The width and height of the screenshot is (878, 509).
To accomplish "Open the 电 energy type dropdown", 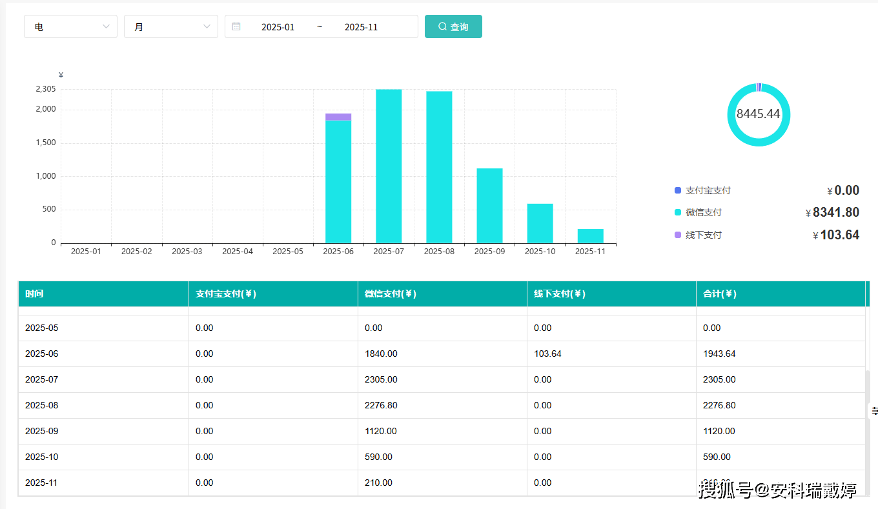I will tap(70, 26).
